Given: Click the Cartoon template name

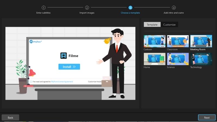Looking at the screenshot, I should point(148,49).
